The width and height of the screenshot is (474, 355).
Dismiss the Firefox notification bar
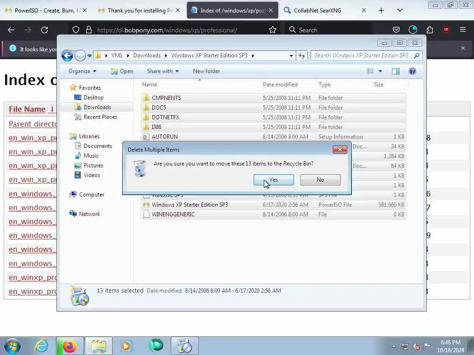(463, 48)
